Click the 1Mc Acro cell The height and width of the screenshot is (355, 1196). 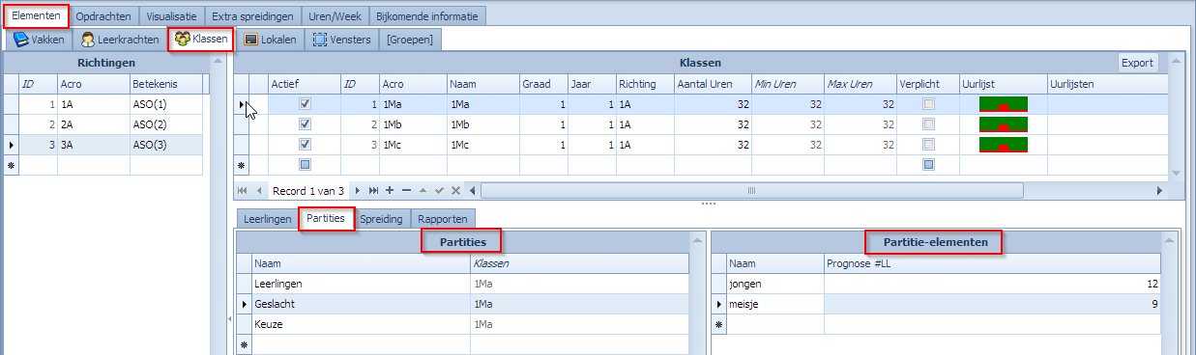coord(413,145)
